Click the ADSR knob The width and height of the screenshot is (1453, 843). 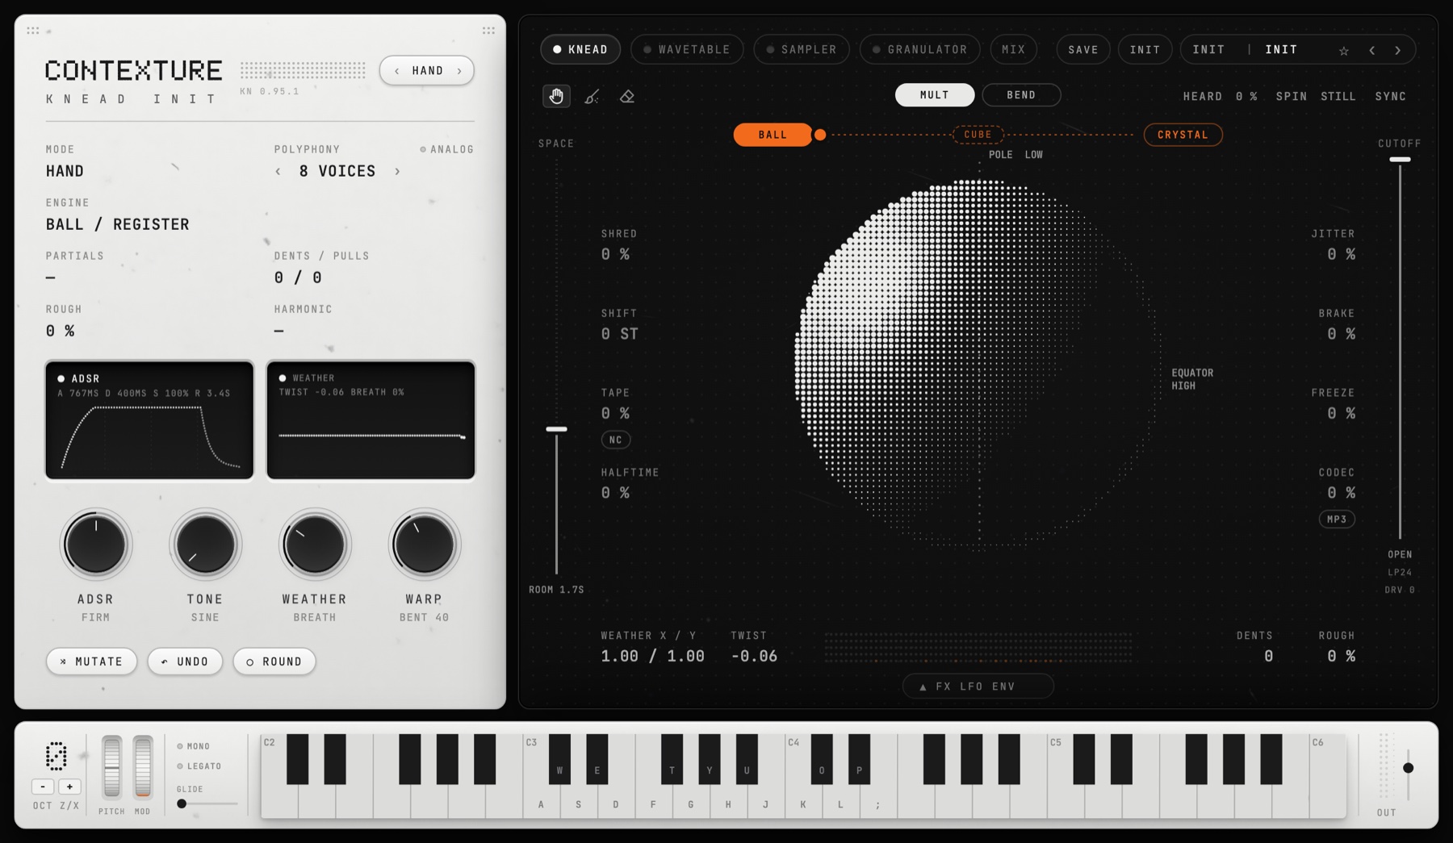point(95,545)
